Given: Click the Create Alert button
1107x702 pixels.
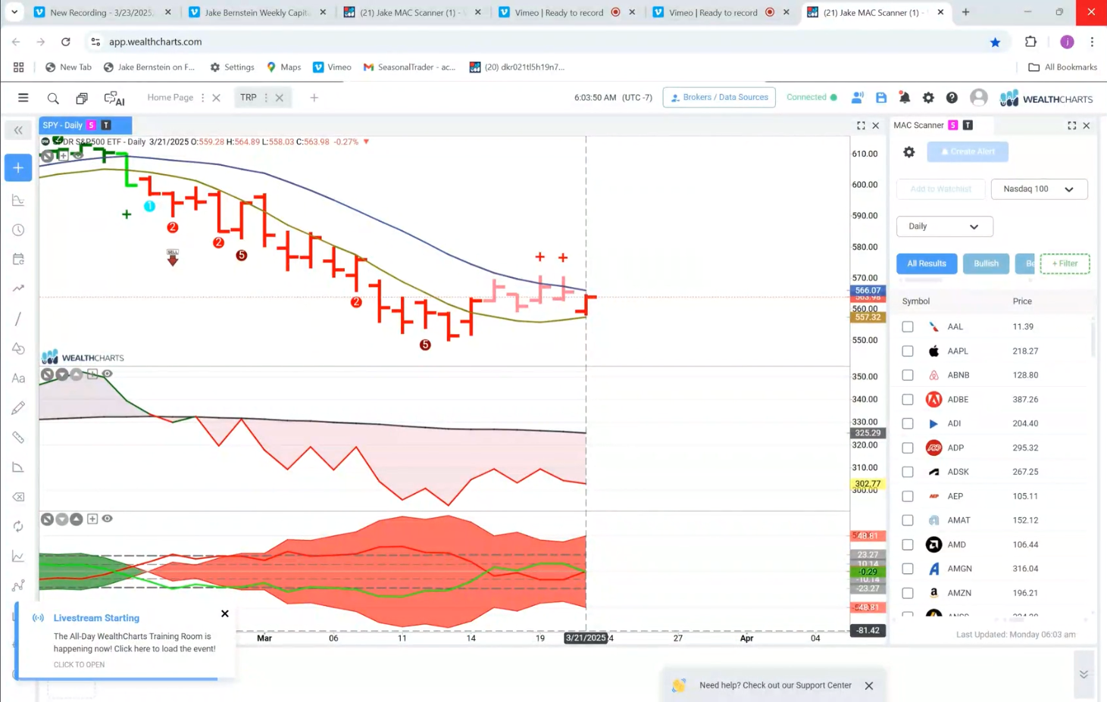Looking at the screenshot, I should [968, 152].
